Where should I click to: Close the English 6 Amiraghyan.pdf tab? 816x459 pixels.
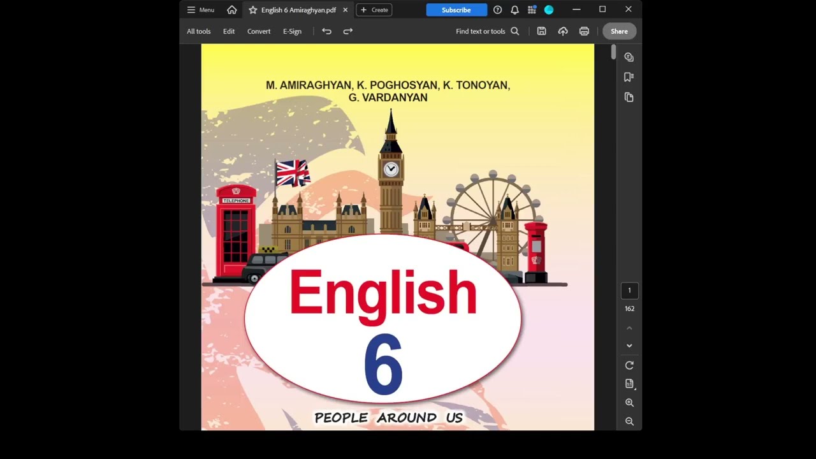pos(346,10)
